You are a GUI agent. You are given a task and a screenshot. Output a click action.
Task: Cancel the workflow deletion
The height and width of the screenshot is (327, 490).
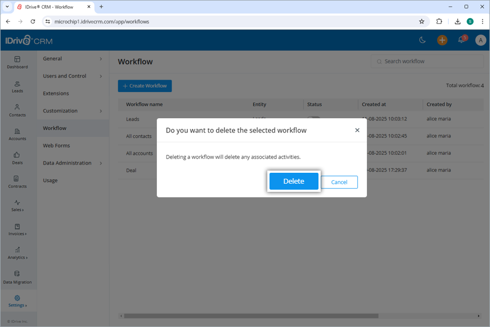pyautogui.click(x=339, y=182)
